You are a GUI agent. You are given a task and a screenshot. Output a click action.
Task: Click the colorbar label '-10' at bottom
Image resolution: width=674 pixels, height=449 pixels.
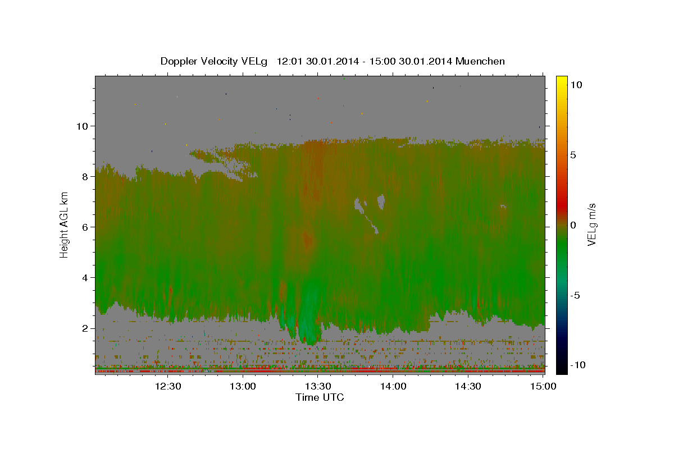(x=578, y=365)
